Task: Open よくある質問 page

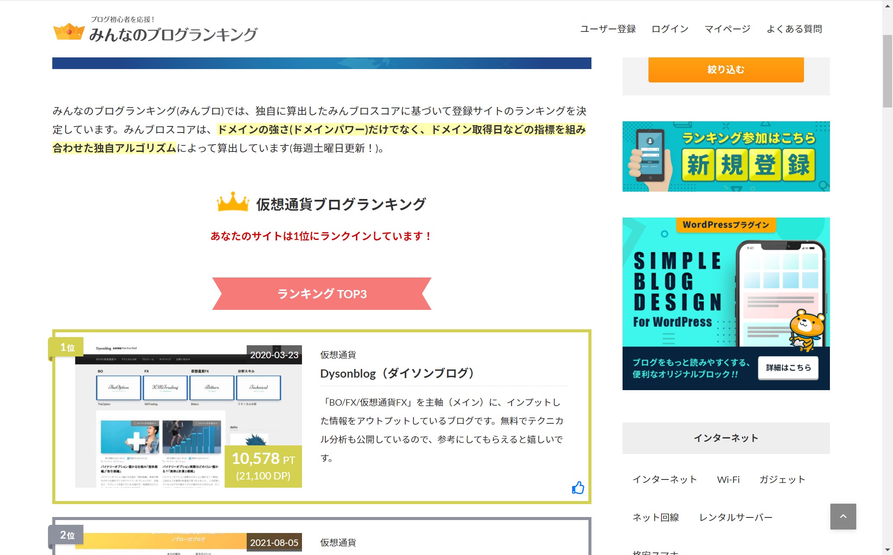Action: (x=794, y=29)
